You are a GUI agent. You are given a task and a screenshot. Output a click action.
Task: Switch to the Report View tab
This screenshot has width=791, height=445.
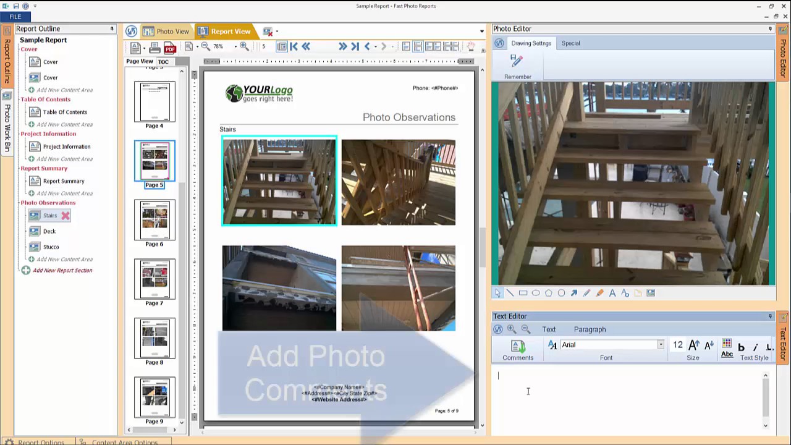[224, 32]
